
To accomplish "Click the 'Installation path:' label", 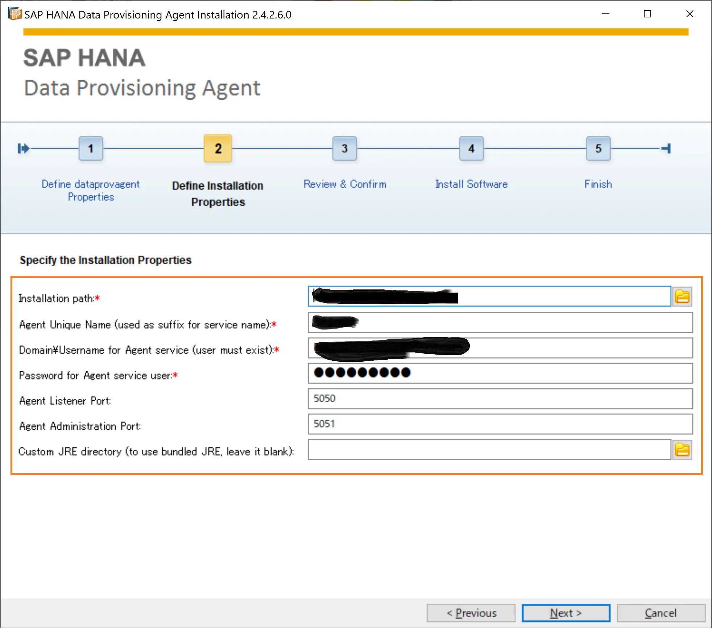I will pos(59,298).
